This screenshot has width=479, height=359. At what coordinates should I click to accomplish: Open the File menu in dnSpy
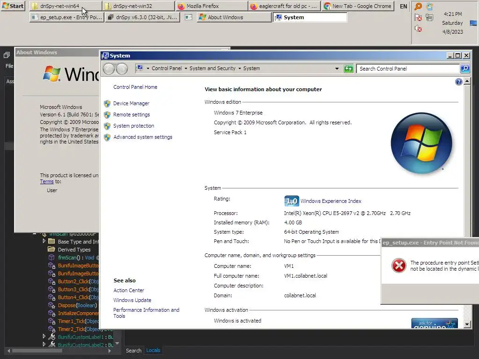pos(9,66)
